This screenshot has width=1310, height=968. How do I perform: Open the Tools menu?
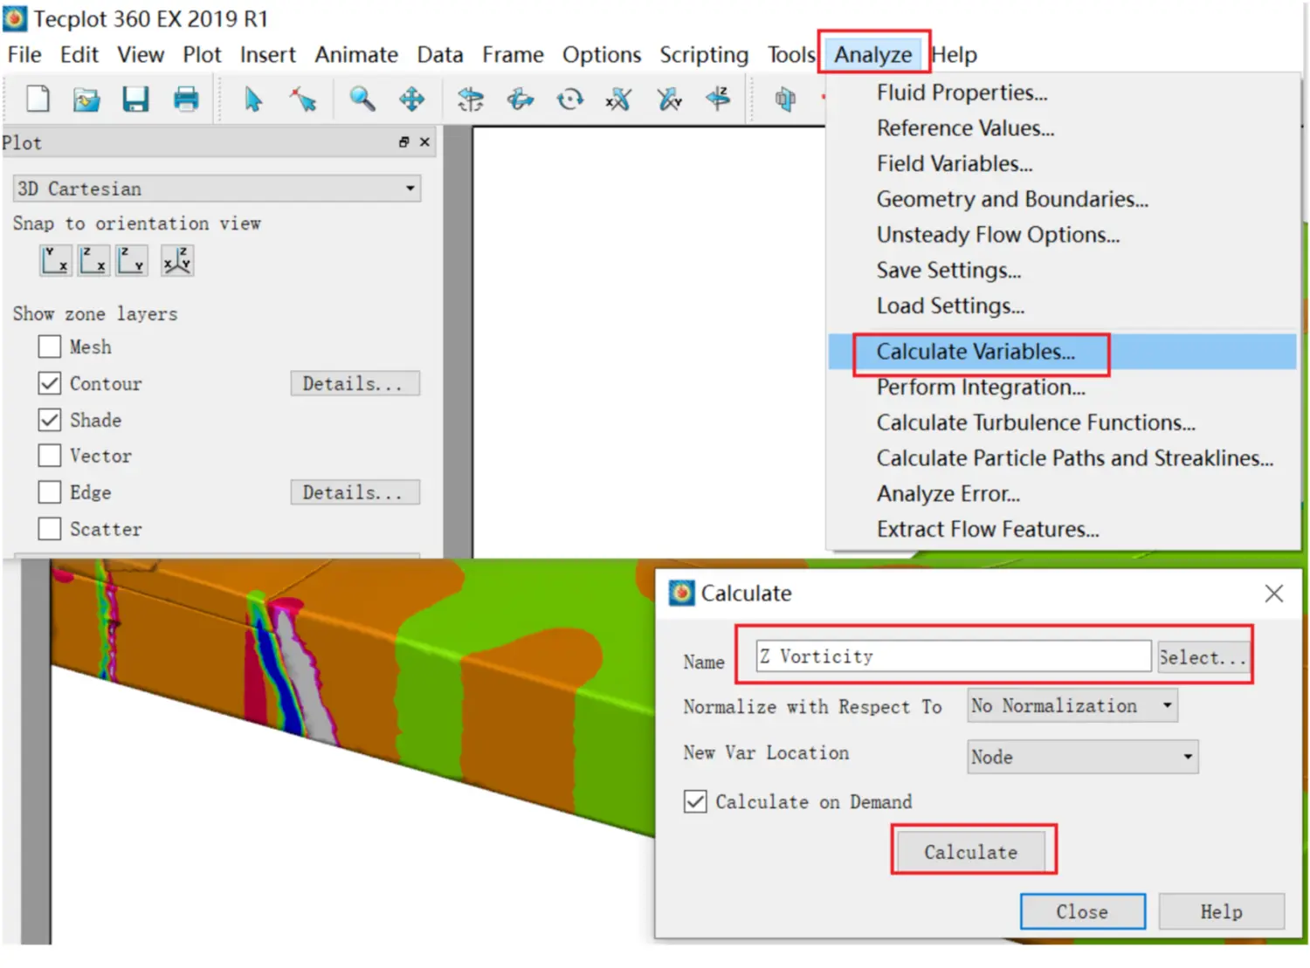point(791,55)
